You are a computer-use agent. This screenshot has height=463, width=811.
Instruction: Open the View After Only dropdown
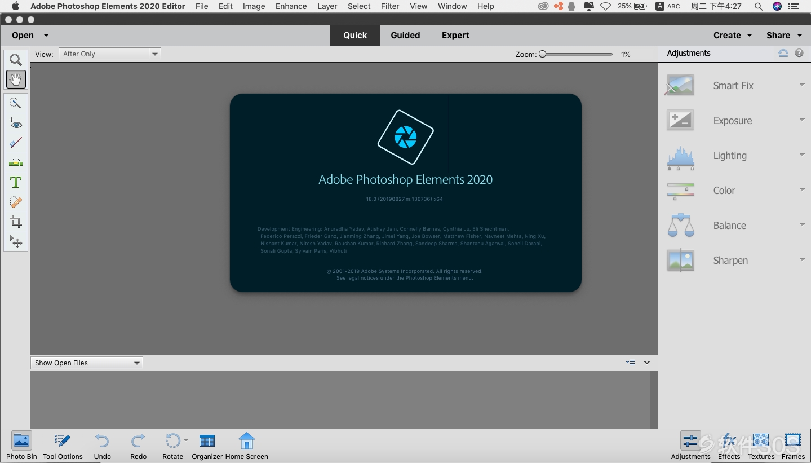[x=110, y=54]
